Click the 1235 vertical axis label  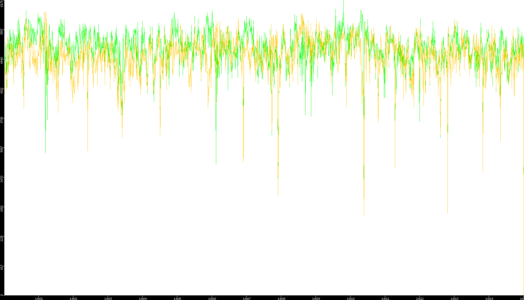tap(2, 238)
